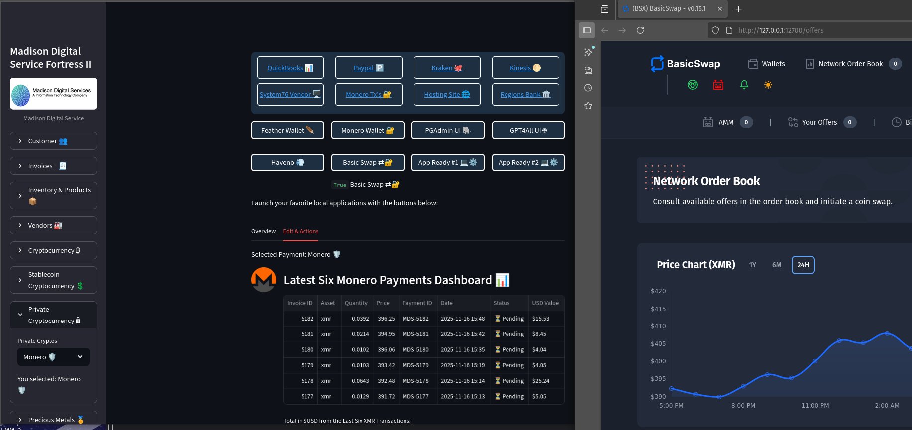912x430 pixels.
Task: Click the green glasses-face icon in BasicSwap header
Action: coord(692,85)
